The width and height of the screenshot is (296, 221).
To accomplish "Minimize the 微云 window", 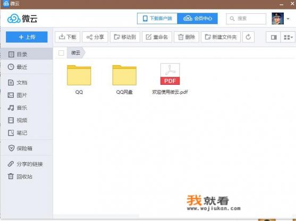I will tap(282, 4).
